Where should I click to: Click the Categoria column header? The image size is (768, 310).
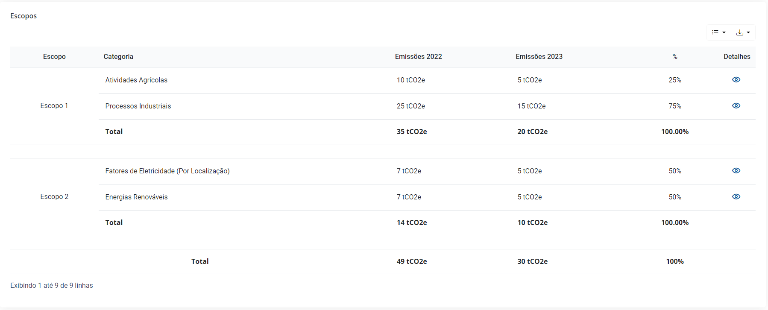[x=118, y=57]
